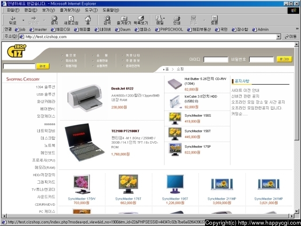
Task: Click the Mail (메일) toolbar icon
Action: click(159, 20)
